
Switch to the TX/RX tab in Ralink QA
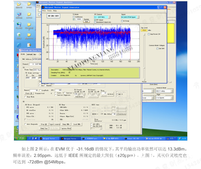pos(23,54)
